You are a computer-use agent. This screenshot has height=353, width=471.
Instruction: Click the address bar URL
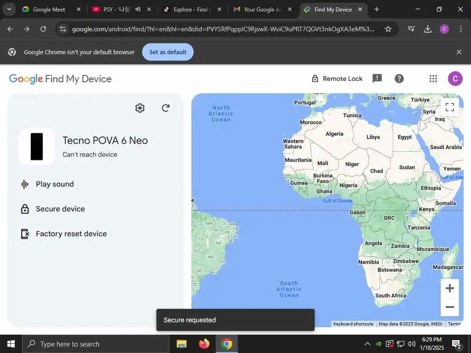tap(223, 29)
